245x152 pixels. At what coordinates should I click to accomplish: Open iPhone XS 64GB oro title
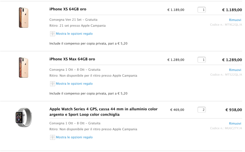pyautogui.click(x=68, y=9)
